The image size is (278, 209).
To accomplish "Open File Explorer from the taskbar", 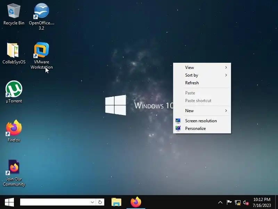I will click(x=116, y=202).
